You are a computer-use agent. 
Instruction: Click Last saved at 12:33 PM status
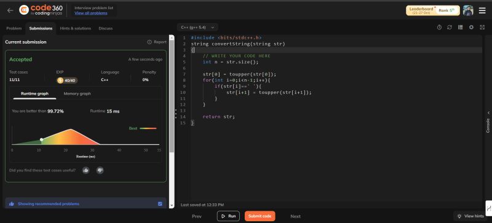point(202,205)
